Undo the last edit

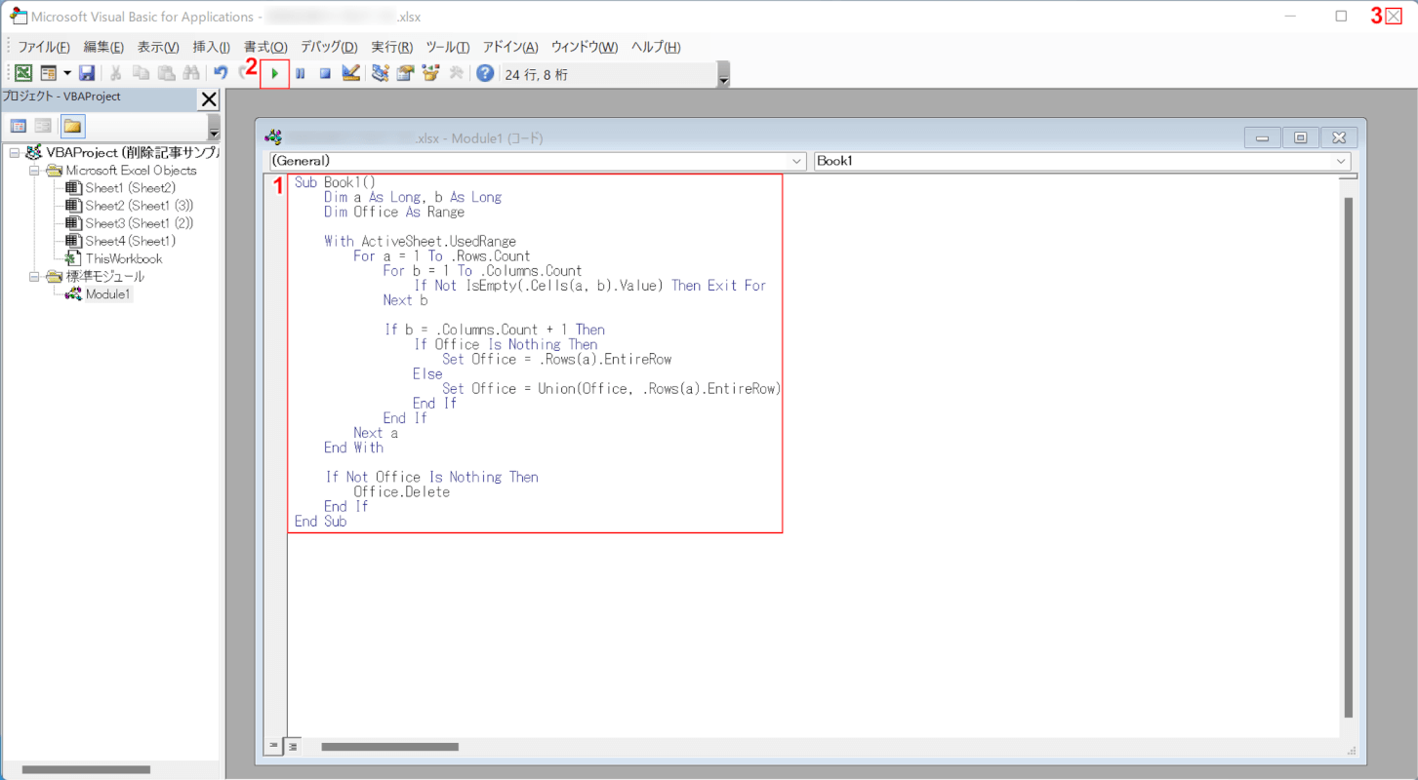221,73
